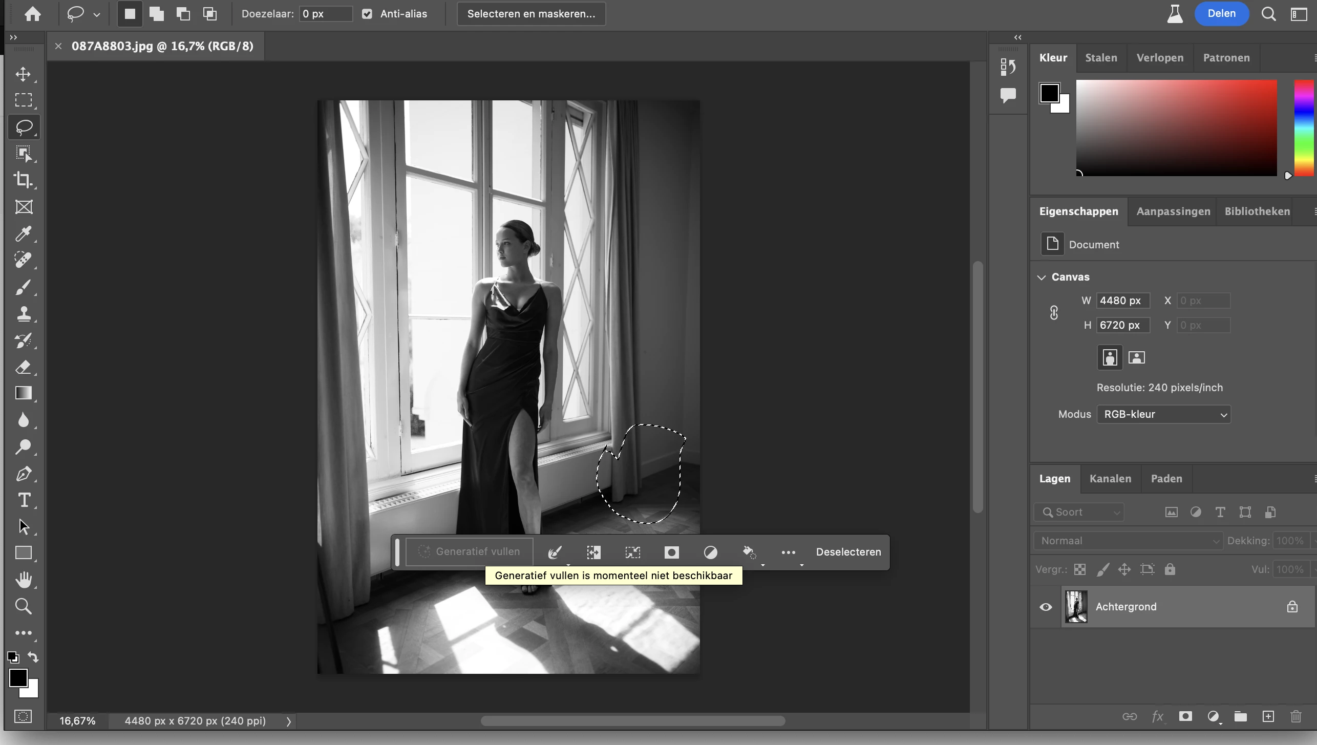Select the Pen tool
Image resolution: width=1317 pixels, height=745 pixels.
(x=23, y=474)
